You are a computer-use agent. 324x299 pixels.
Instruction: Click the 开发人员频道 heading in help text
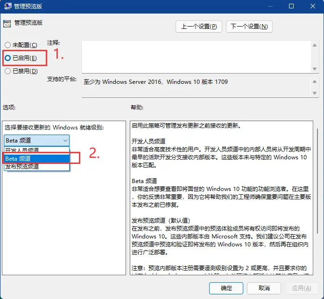pyautogui.click(x=148, y=142)
